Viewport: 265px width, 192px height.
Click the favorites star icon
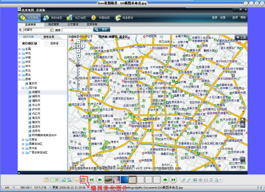(77, 180)
